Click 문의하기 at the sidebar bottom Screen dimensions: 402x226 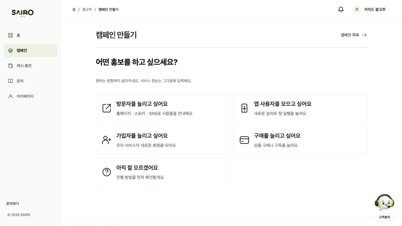(x=12, y=204)
